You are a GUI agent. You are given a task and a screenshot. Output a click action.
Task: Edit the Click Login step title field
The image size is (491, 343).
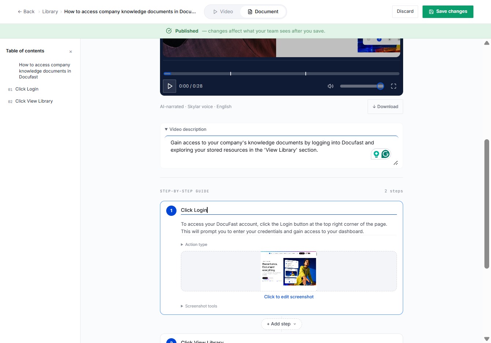[289, 210]
